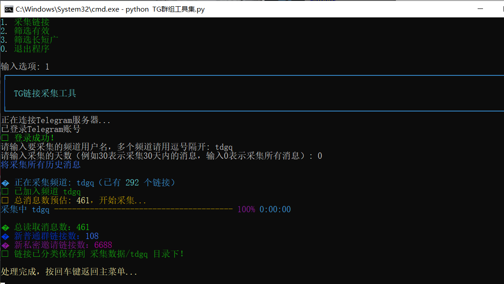This screenshot has height=284, width=504.
Task: Click the 'TG链接采集工具' banner title
Action: pyautogui.click(x=45, y=93)
